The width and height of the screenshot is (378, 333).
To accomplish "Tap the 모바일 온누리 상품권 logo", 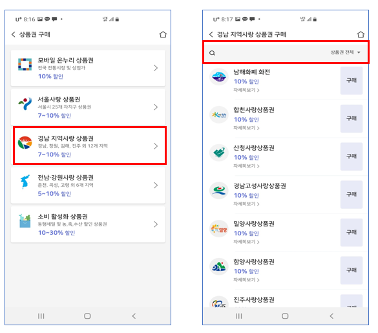I will pos(25,64).
